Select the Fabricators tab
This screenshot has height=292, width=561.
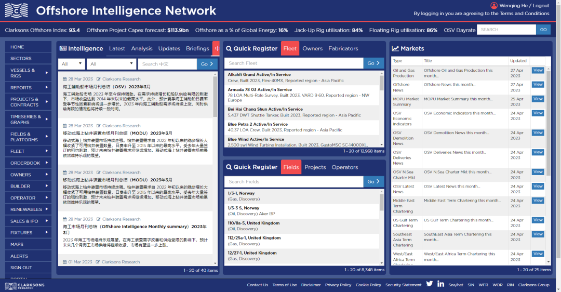pos(343,48)
